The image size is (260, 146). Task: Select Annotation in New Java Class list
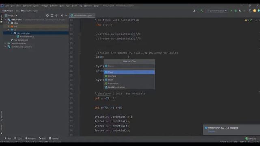(129, 84)
